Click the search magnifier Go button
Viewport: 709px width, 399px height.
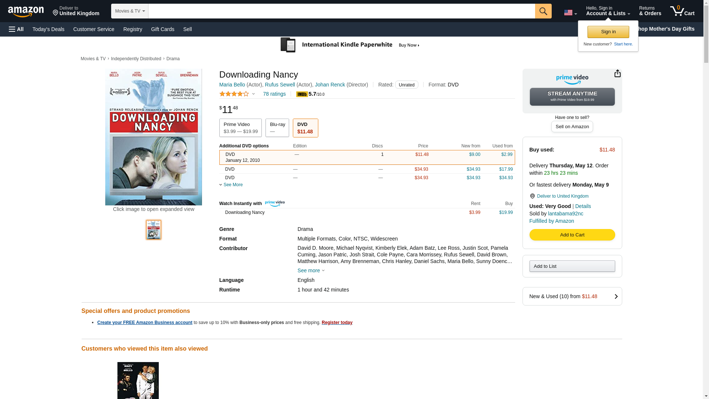tap(543, 11)
